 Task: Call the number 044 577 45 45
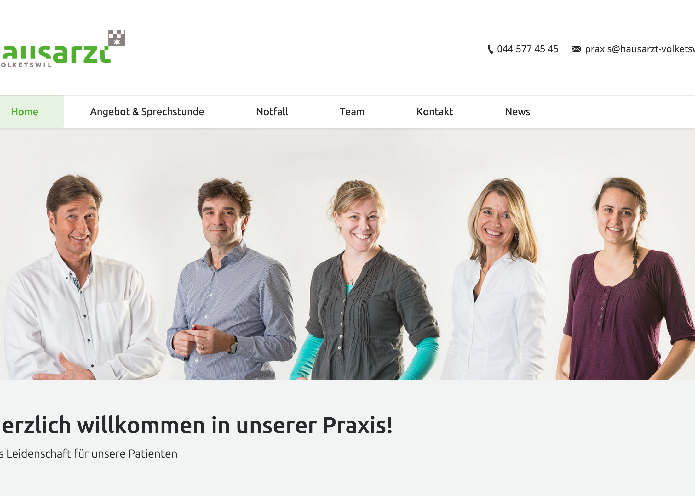pyautogui.click(x=527, y=49)
